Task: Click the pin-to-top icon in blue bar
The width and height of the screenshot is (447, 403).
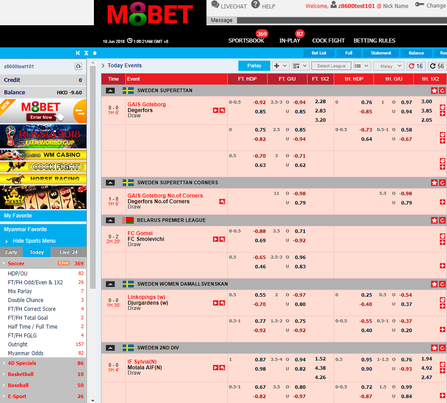Action: [86, 53]
